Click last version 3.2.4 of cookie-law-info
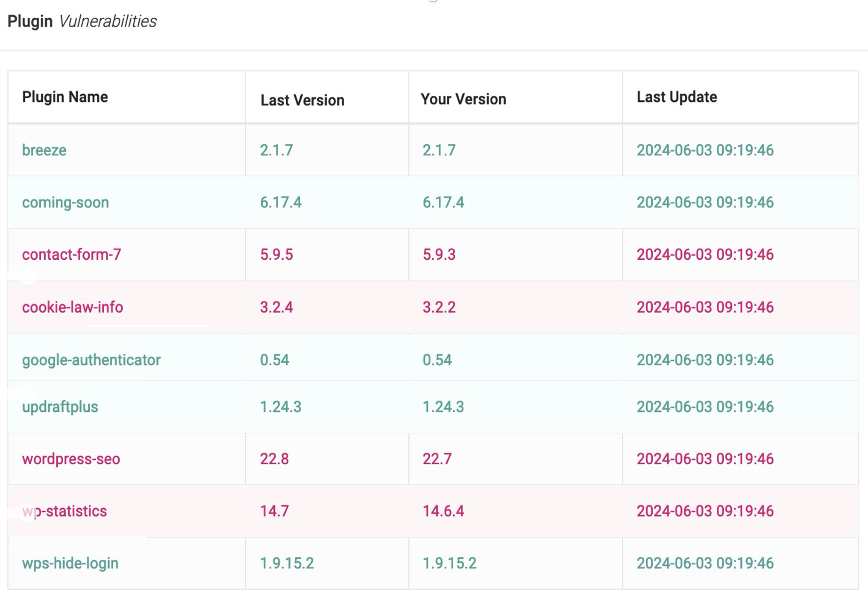Screen dimensions: 868x610 (x=277, y=307)
